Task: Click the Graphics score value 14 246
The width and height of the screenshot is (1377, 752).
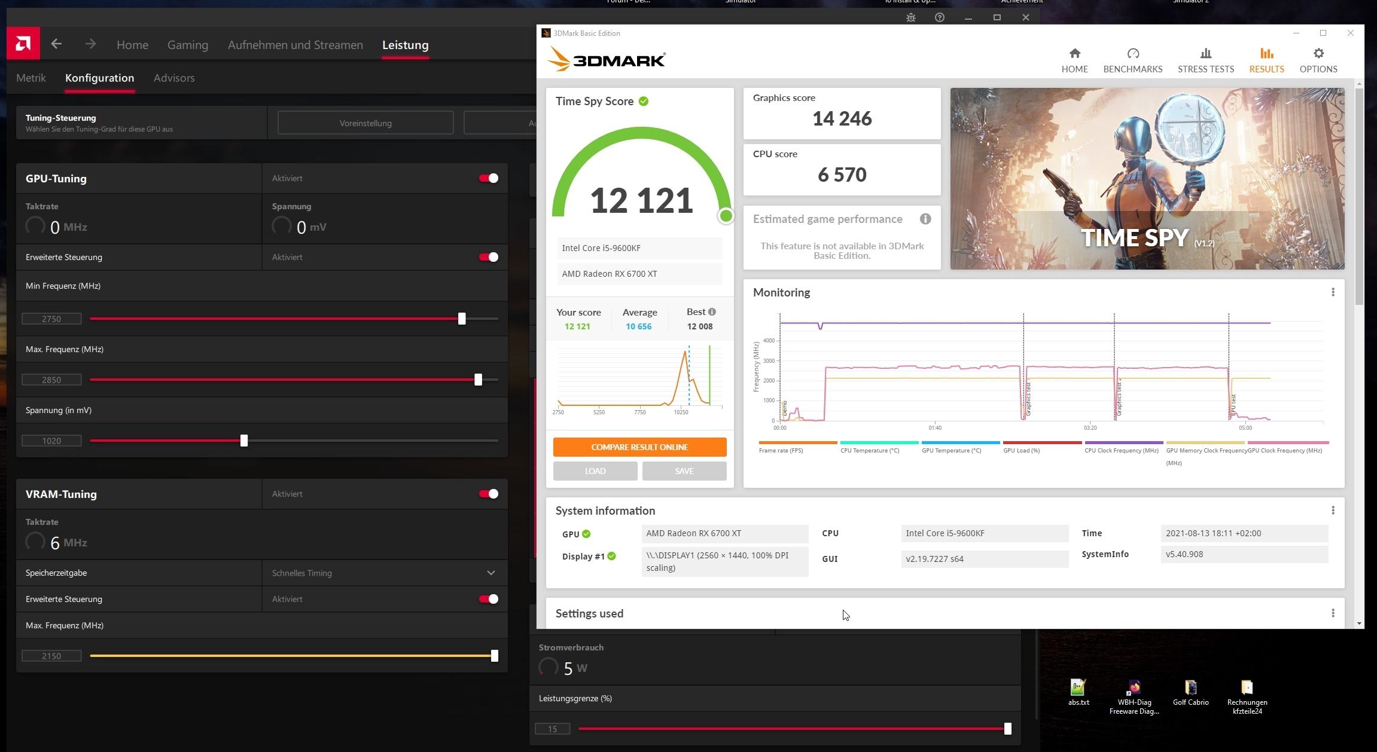Action: pyautogui.click(x=842, y=118)
